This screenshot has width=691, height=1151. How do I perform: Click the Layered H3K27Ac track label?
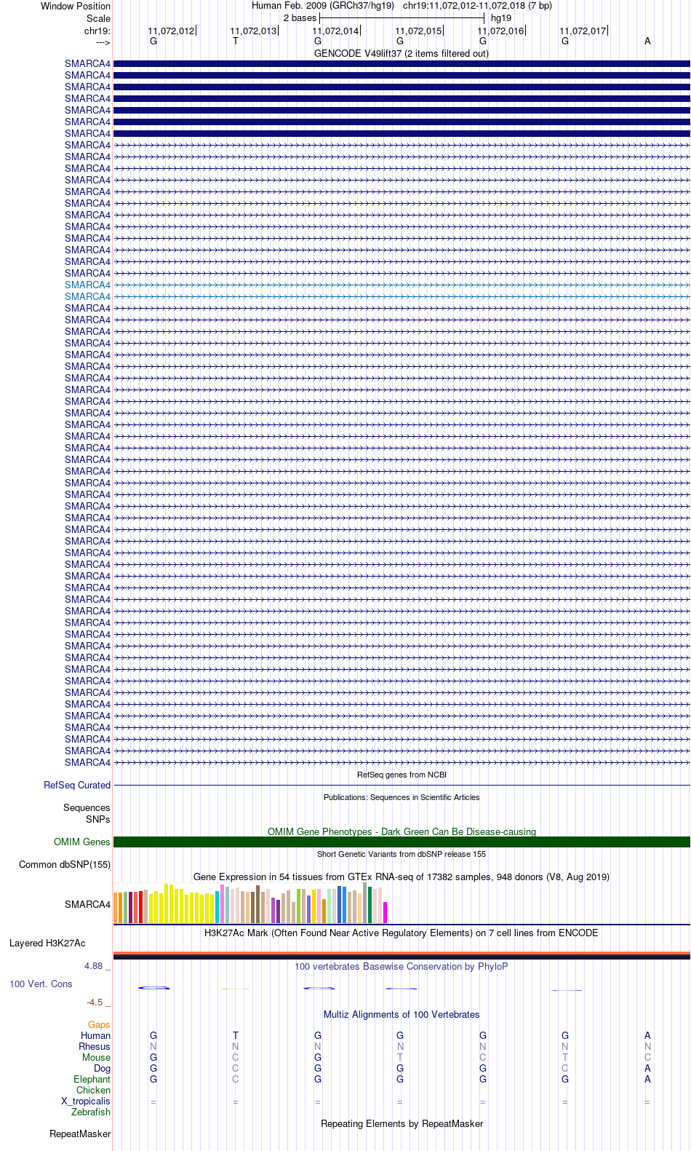(47, 944)
